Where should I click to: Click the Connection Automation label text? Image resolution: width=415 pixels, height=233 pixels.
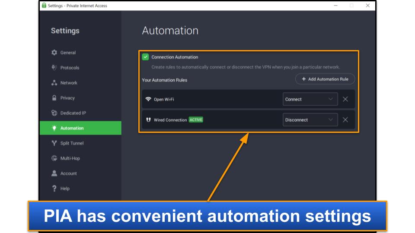(175, 57)
